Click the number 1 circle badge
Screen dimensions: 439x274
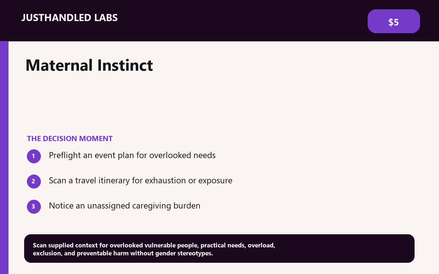tap(34, 156)
